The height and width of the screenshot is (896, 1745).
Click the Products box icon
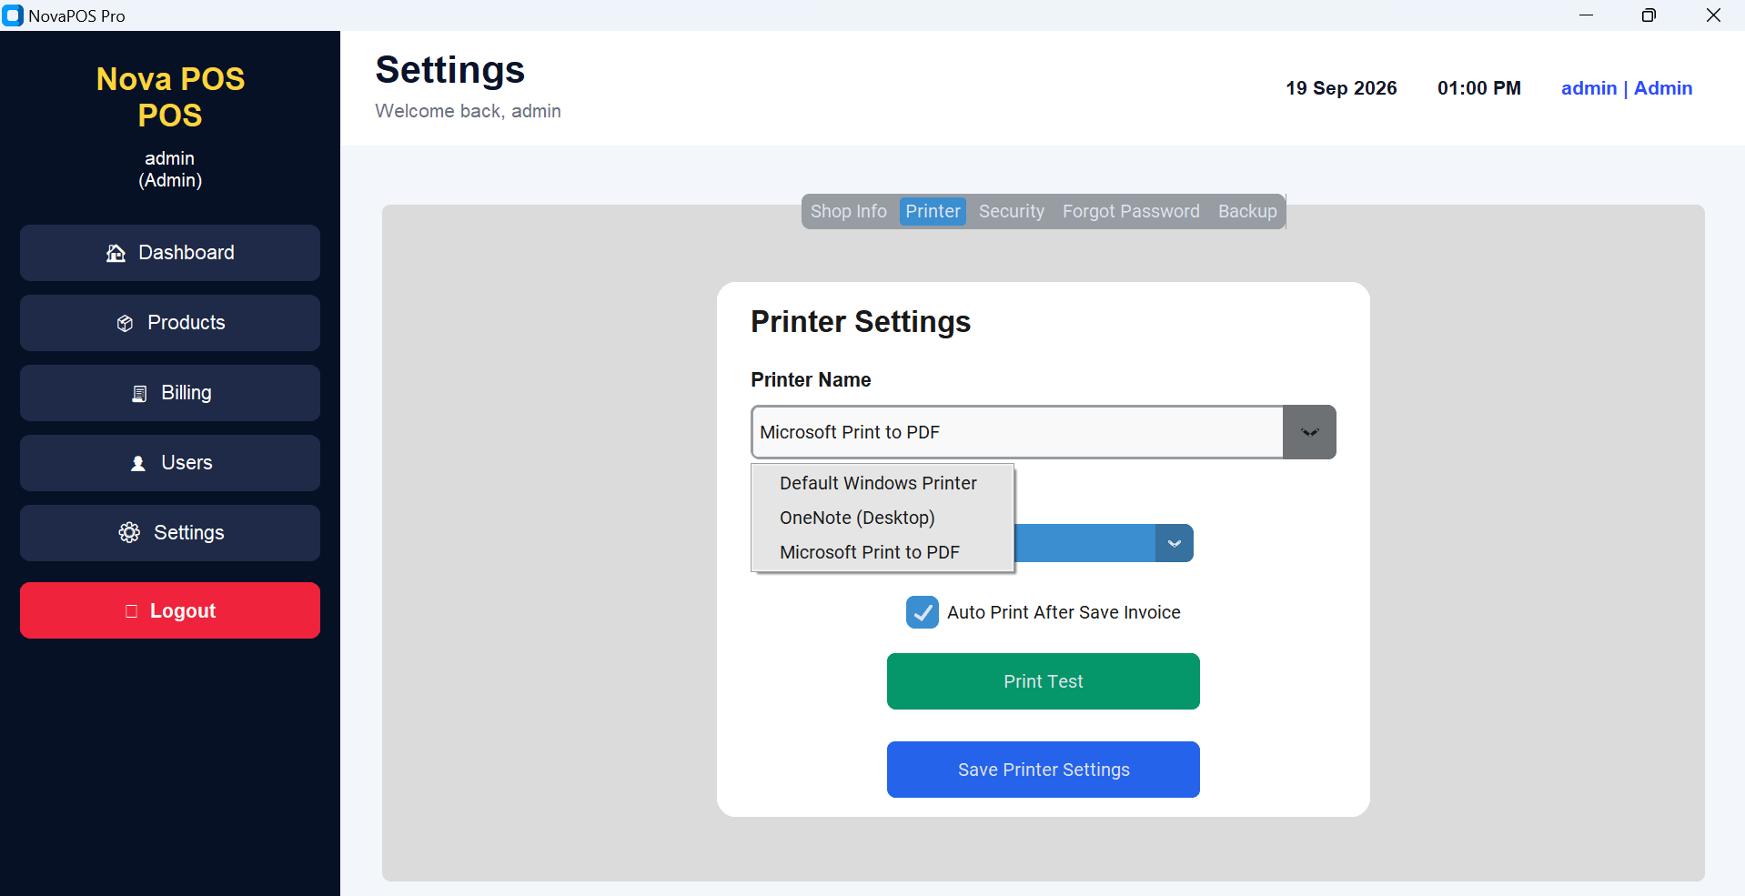(x=126, y=323)
